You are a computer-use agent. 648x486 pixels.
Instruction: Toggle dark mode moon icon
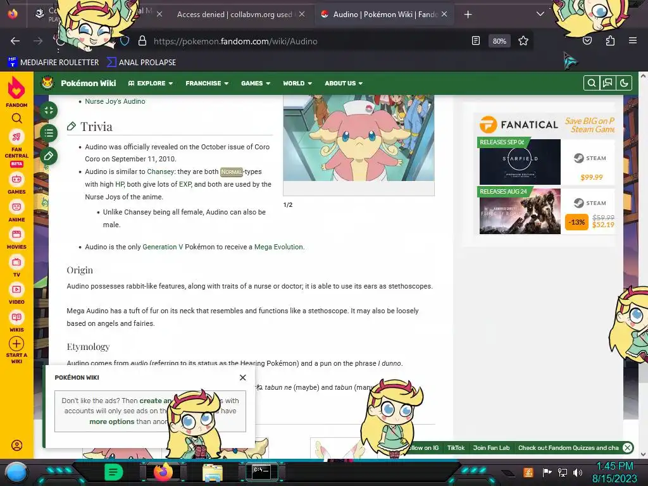click(x=624, y=83)
